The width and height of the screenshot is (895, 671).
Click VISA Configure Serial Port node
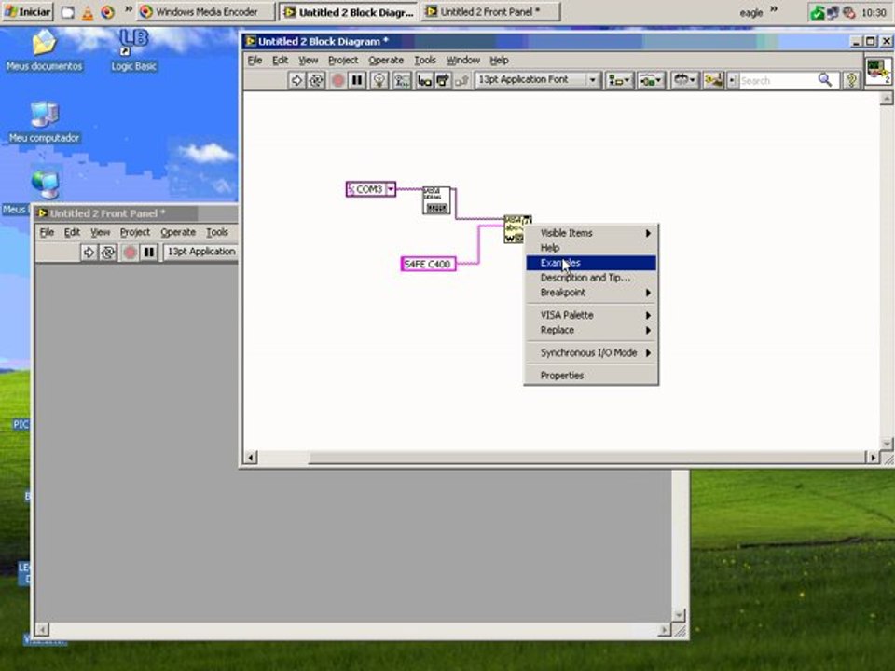(436, 200)
